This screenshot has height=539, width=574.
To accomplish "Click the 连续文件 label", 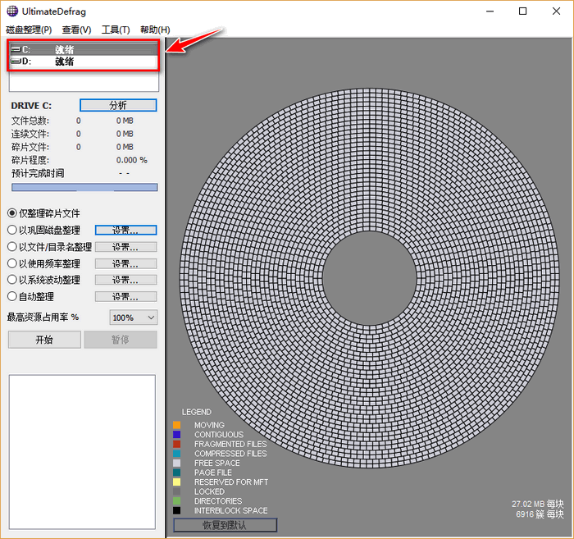I will (30, 134).
